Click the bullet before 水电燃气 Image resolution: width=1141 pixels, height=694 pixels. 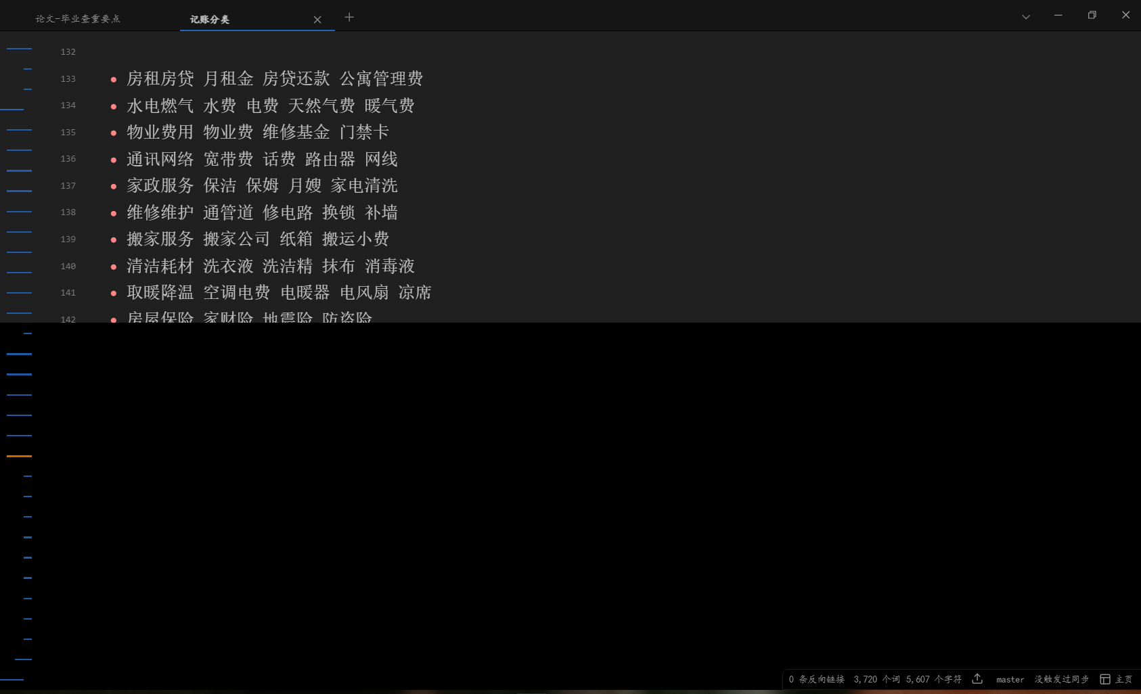click(114, 106)
